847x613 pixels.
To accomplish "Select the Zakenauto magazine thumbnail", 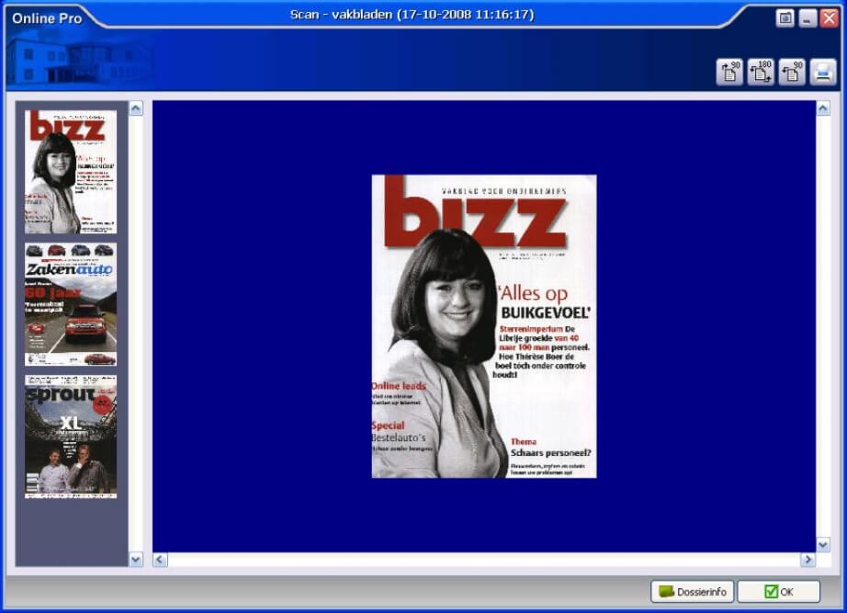I will (71, 304).
